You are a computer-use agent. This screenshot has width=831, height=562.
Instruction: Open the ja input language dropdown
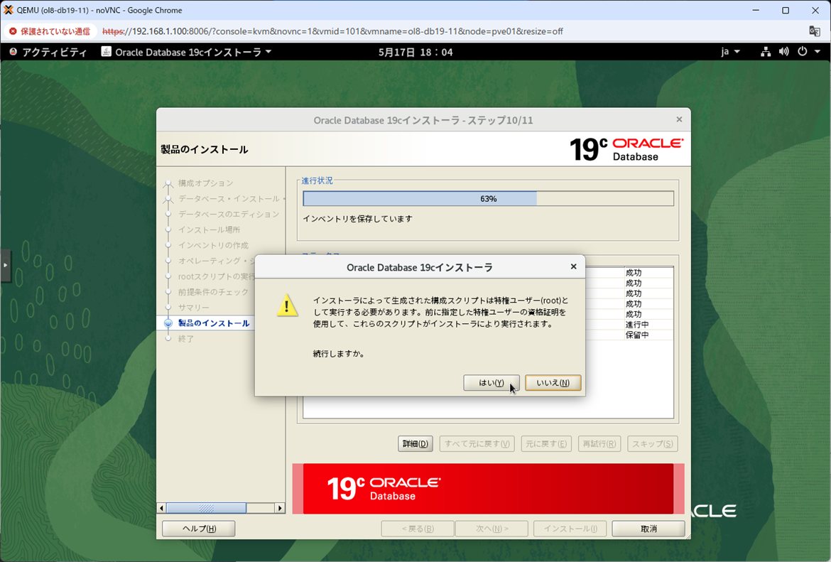729,51
